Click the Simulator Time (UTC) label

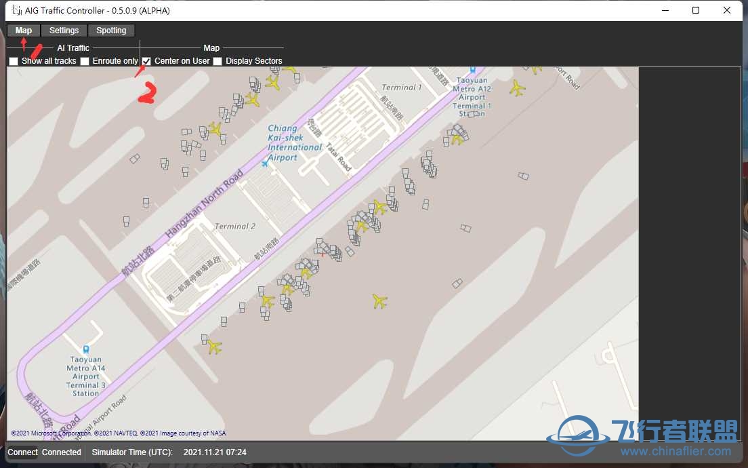click(x=132, y=452)
